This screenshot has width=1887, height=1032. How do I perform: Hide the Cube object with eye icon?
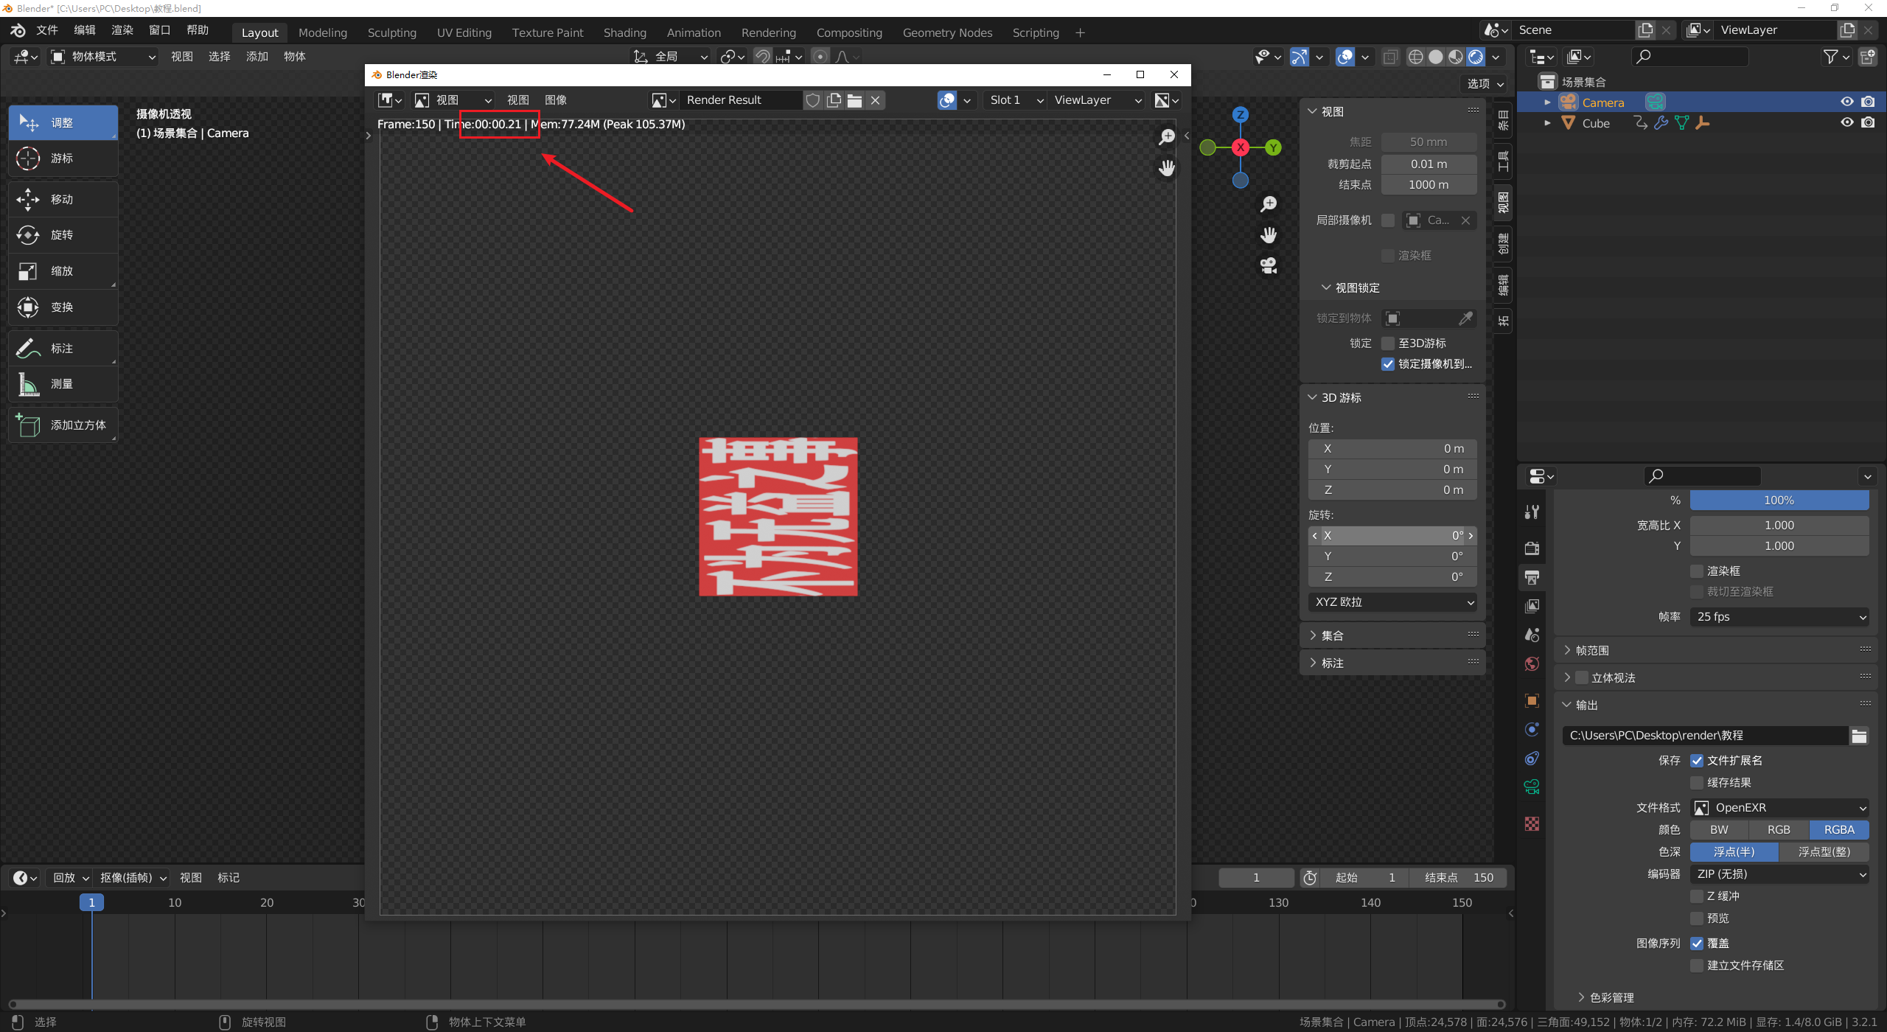click(1846, 123)
